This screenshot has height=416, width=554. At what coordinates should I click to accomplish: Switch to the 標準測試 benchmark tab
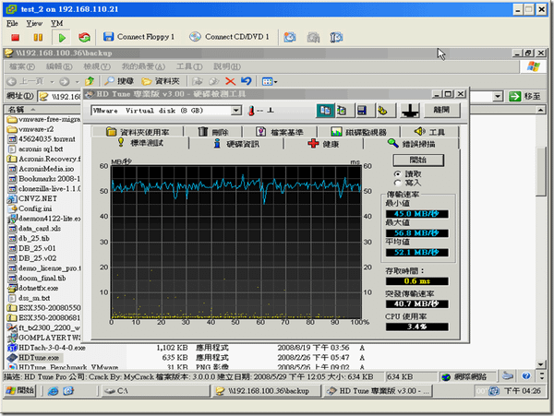pos(140,143)
